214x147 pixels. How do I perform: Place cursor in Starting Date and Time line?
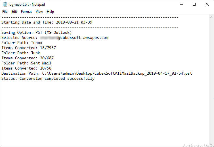[47, 22]
